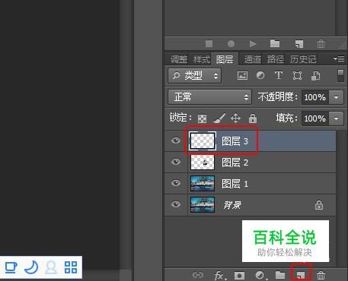The width and height of the screenshot is (348, 281).
Task: Open the 类型 layer filter dropdown
Action: [194, 75]
